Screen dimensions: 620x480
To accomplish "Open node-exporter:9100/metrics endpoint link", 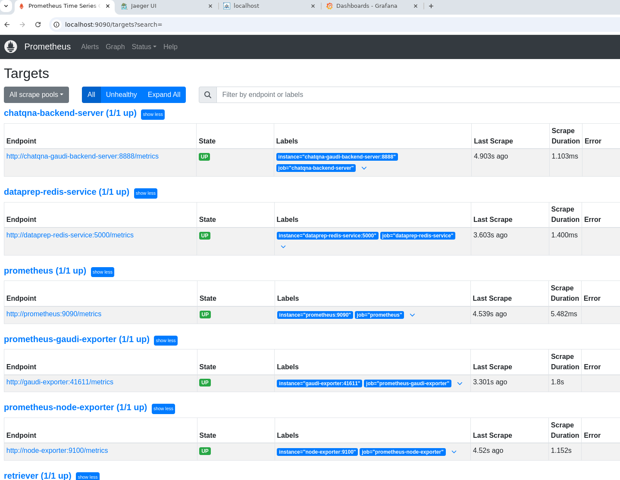I will click(57, 451).
